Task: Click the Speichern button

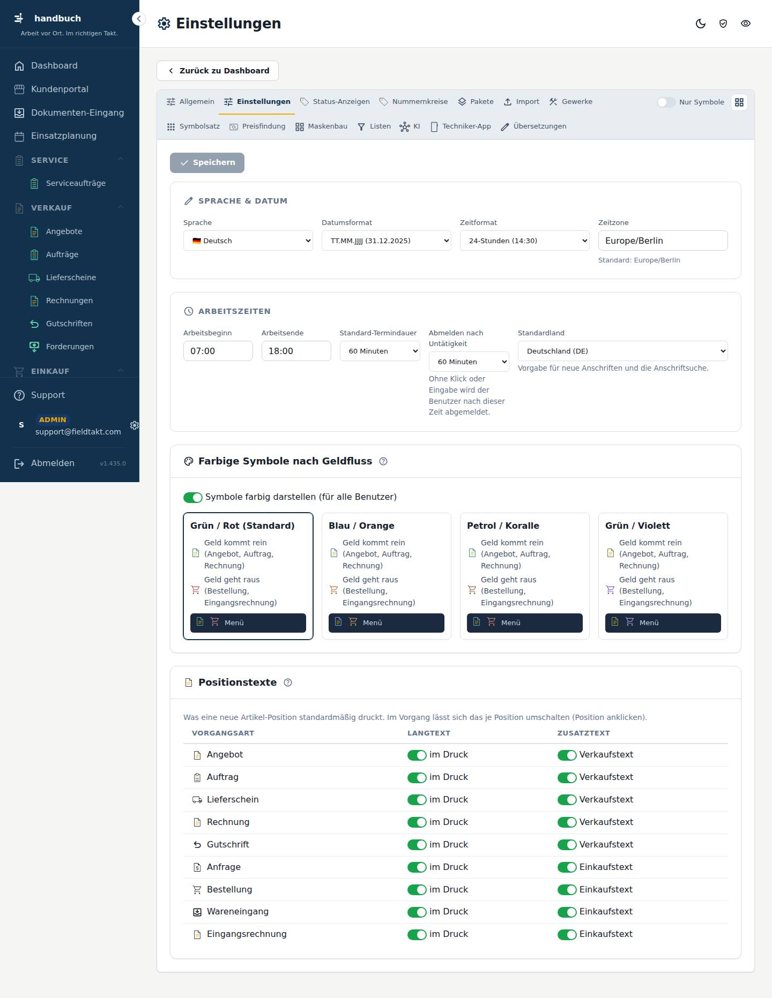Action: (x=207, y=163)
